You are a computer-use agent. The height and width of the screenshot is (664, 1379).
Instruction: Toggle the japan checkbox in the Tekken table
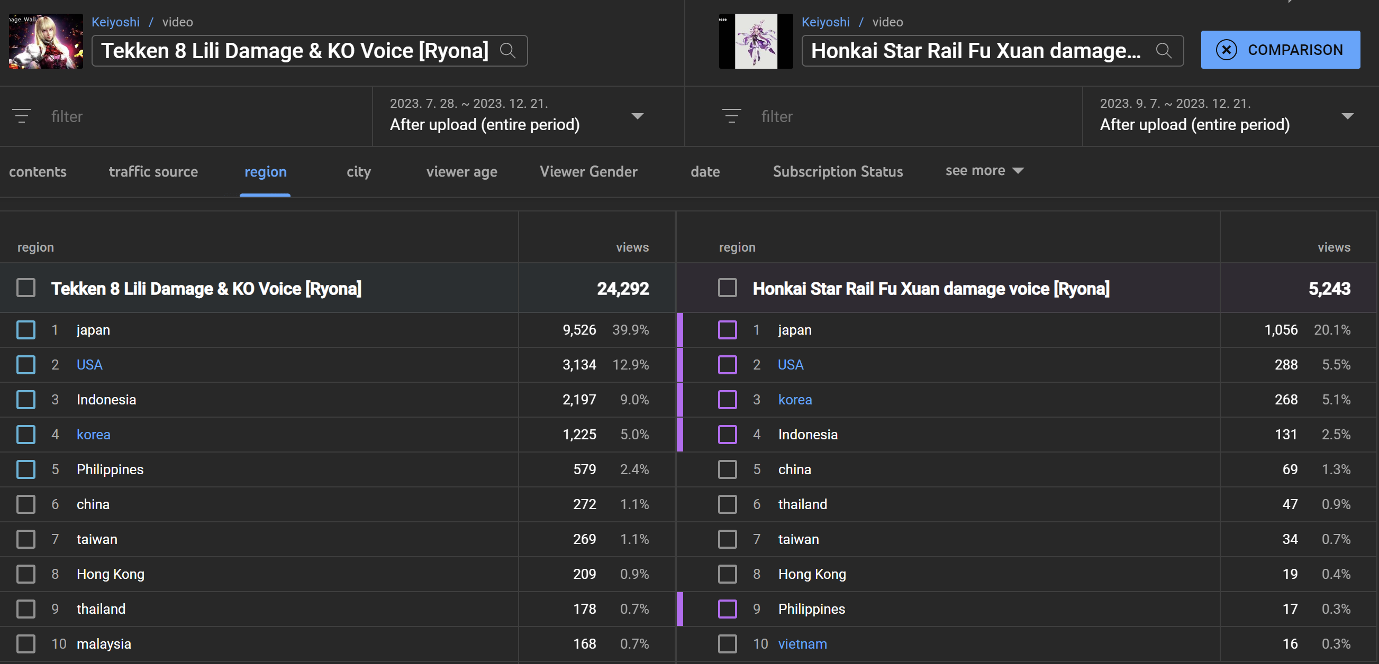(x=26, y=330)
